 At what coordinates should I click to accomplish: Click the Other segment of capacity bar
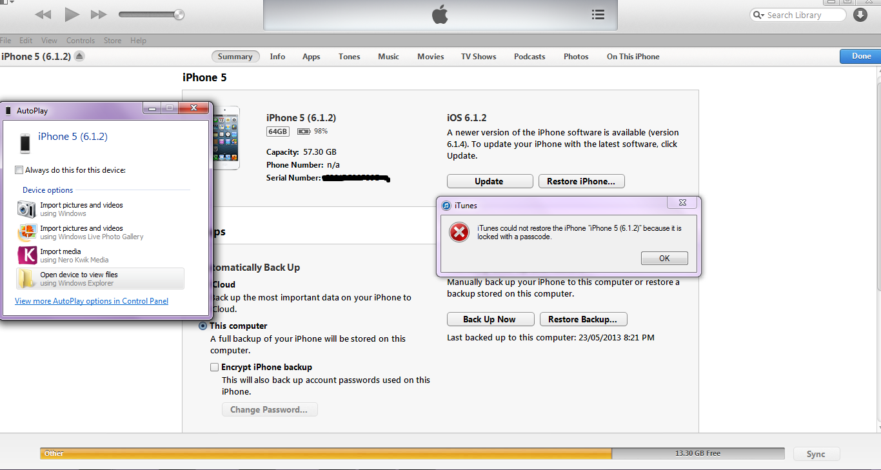point(326,453)
